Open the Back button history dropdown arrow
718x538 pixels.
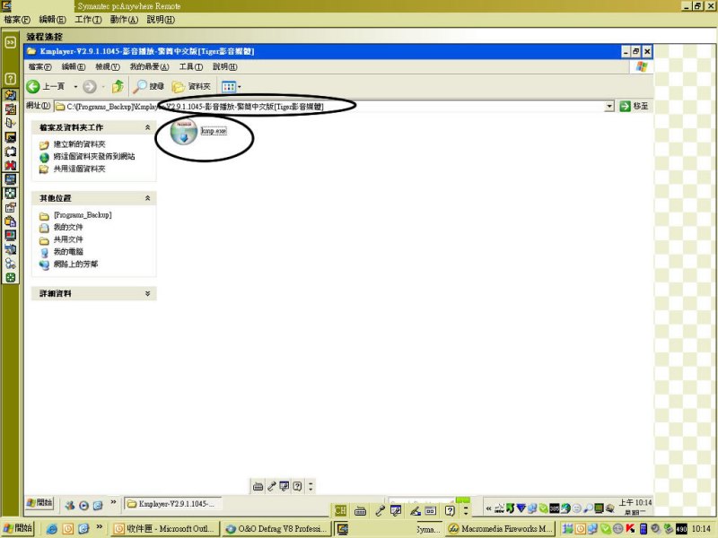pos(75,86)
